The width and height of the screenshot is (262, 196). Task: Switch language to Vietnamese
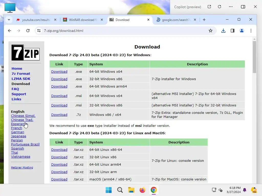[x=20, y=156]
